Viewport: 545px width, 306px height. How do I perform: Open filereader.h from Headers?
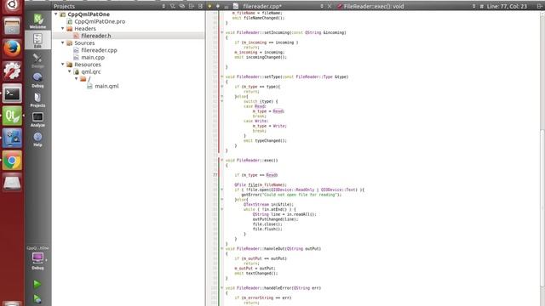tap(96, 36)
